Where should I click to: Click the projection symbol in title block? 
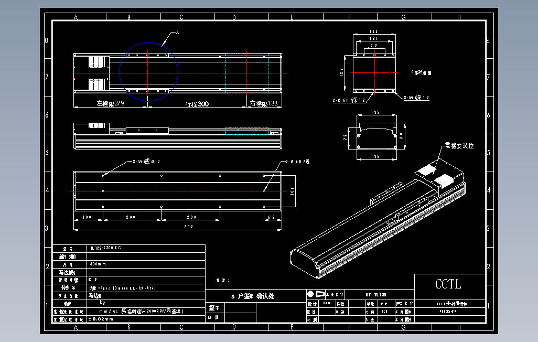click(316, 294)
